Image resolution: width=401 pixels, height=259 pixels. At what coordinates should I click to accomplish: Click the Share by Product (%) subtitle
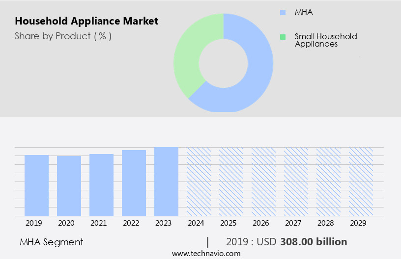63,36
